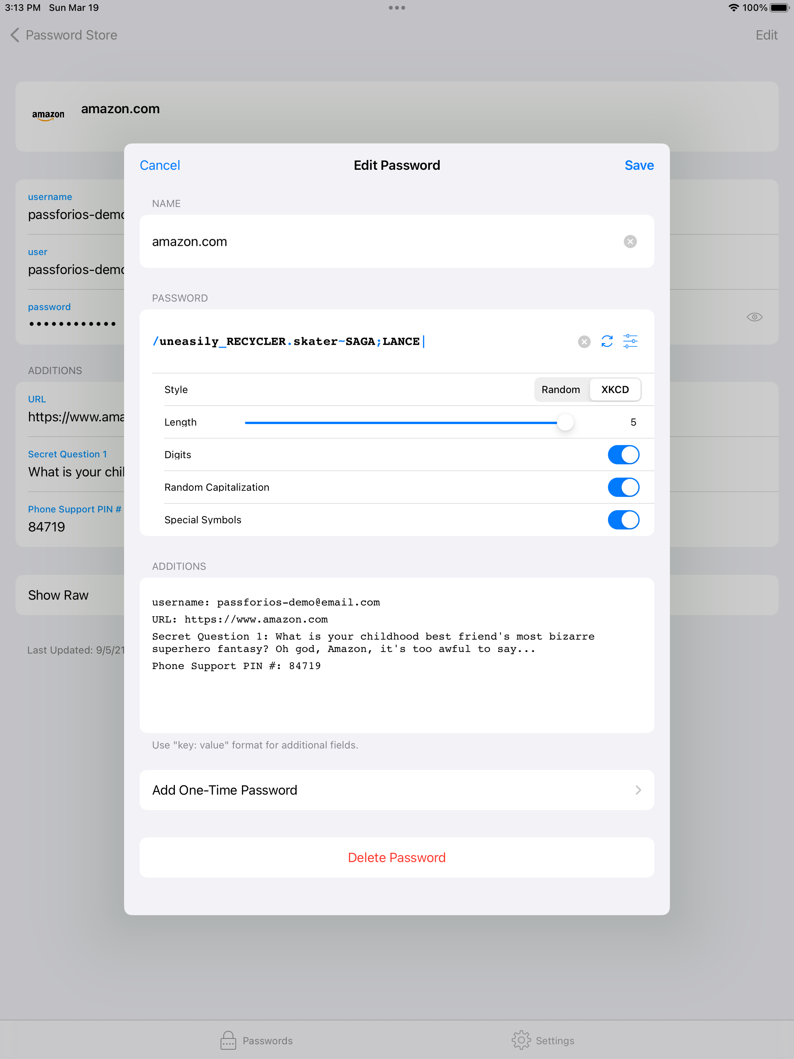The height and width of the screenshot is (1059, 794).
Task: Reveal password with eye icon
Action: tap(754, 317)
